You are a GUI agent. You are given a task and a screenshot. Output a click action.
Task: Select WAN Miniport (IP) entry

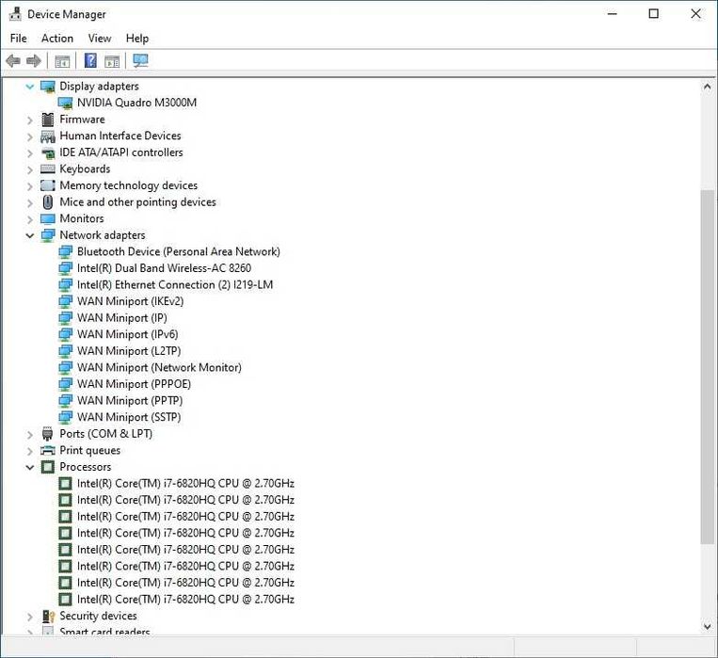pos(121,317)
